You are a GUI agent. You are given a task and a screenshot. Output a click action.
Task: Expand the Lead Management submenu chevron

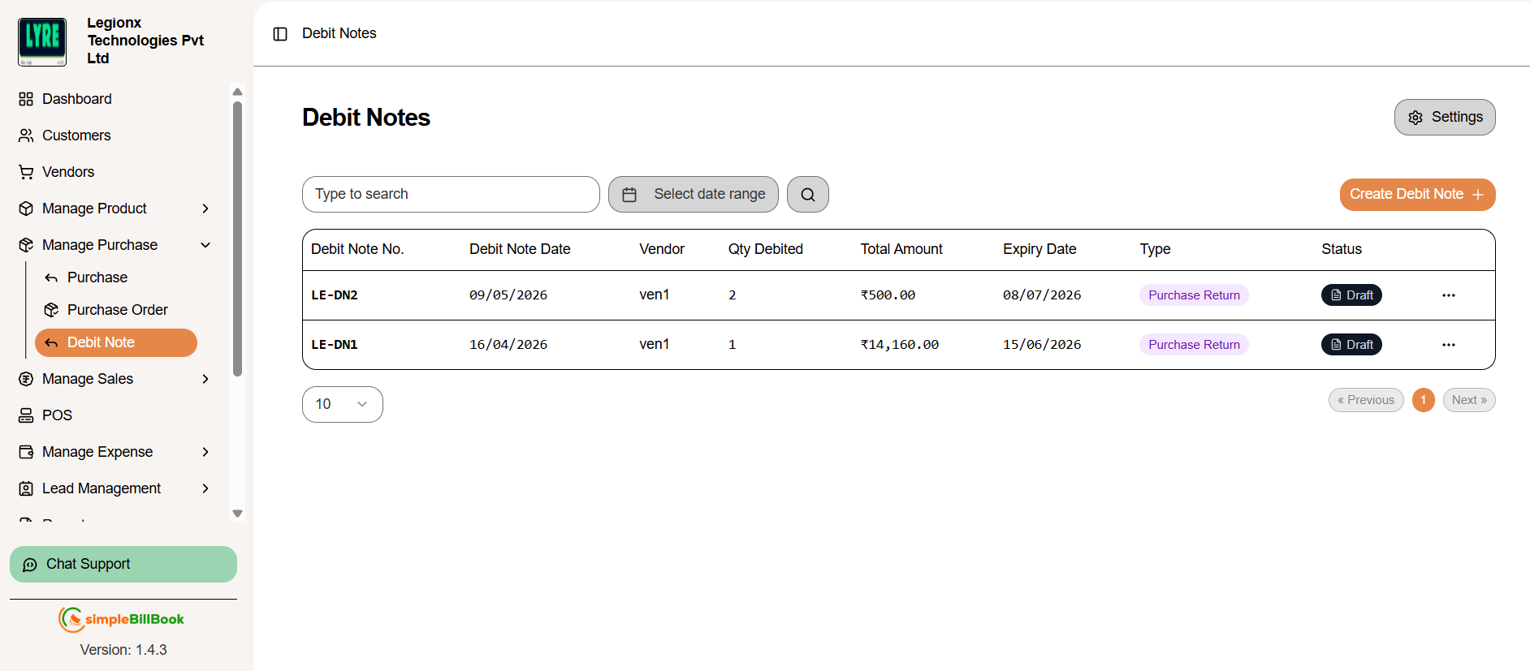click(x=205, y=488)
